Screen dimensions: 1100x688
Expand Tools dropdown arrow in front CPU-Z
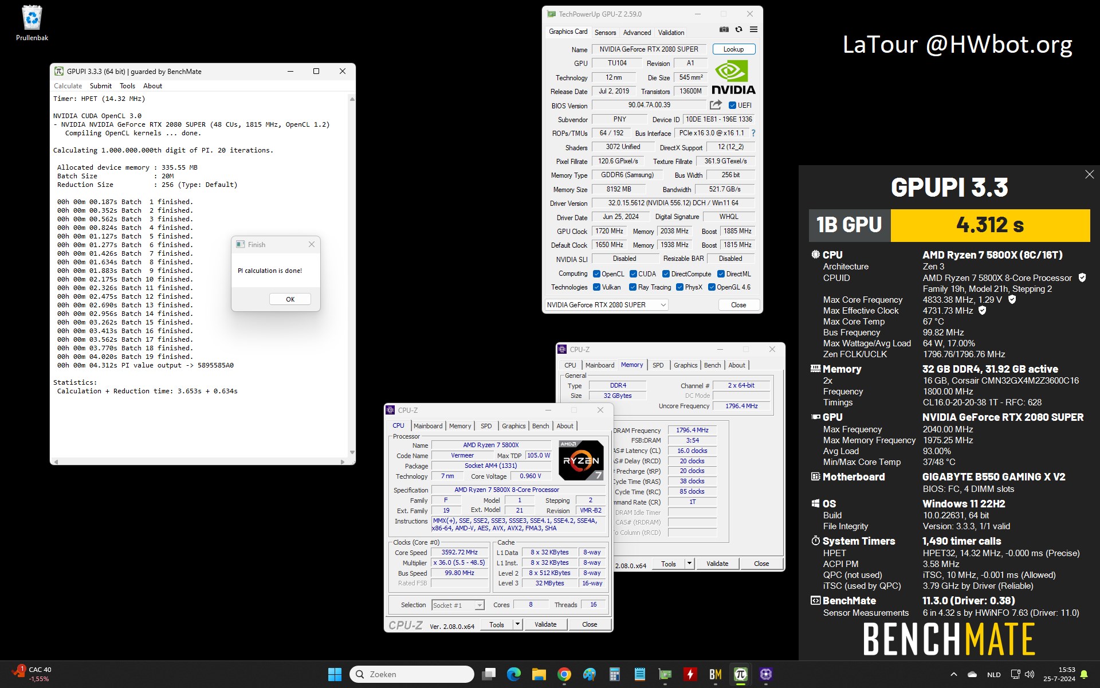pyautogui.click(x=517, y=624)
